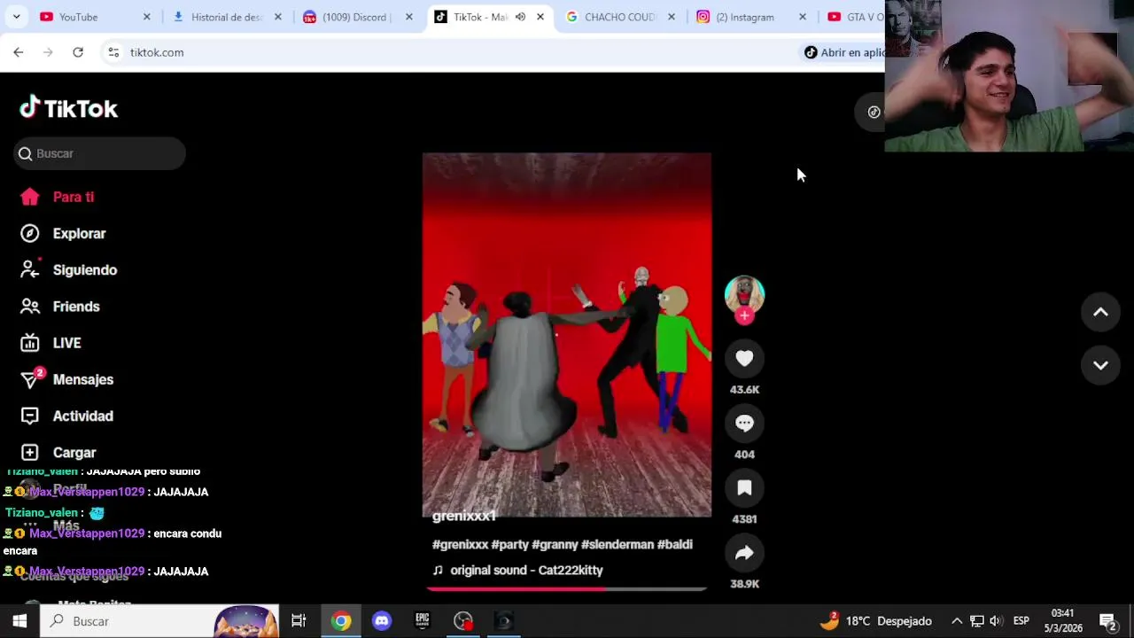Open the Windows notification center
1134x638 pixels.
(x=1107, y=621)
